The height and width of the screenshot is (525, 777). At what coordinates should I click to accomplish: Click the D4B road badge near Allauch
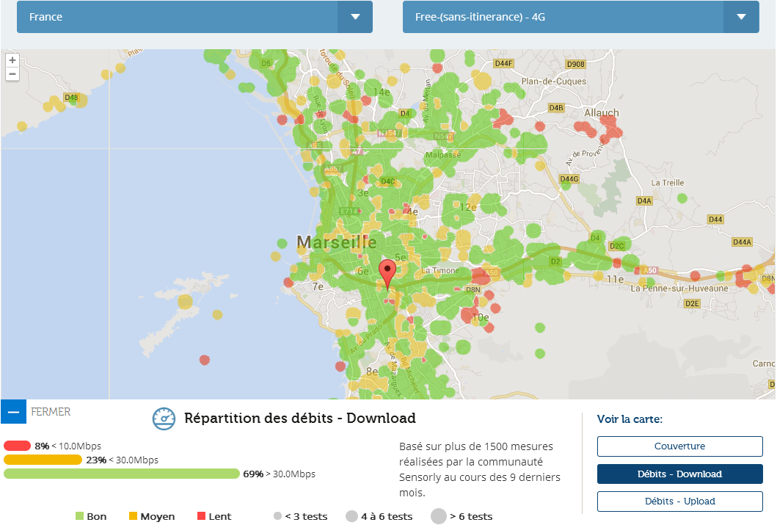coord(556,108)
